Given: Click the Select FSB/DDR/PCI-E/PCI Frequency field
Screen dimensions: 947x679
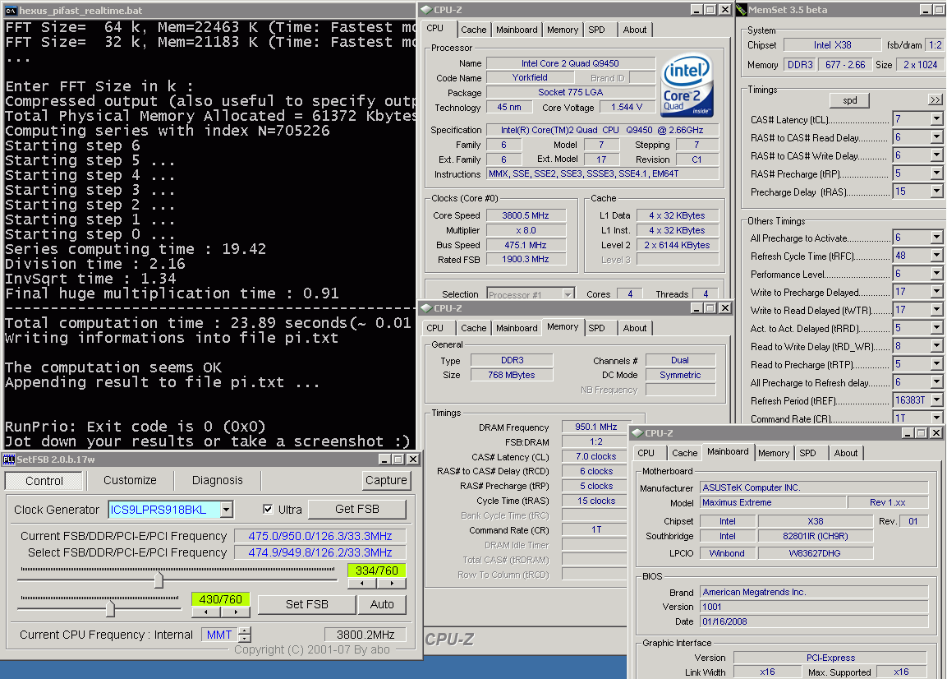Looking at the screenshot, I should point(320,552).
